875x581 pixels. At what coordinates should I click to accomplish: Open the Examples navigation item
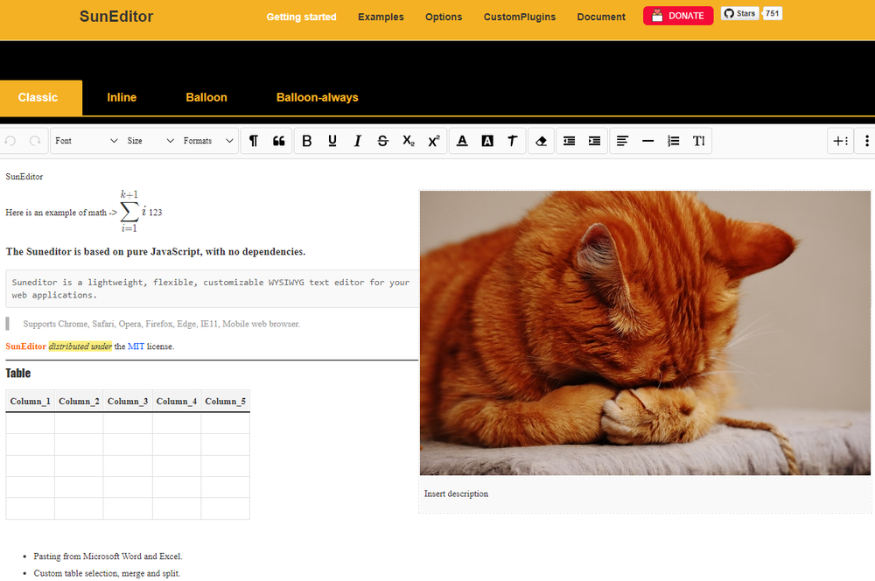(x=381, y=17)
